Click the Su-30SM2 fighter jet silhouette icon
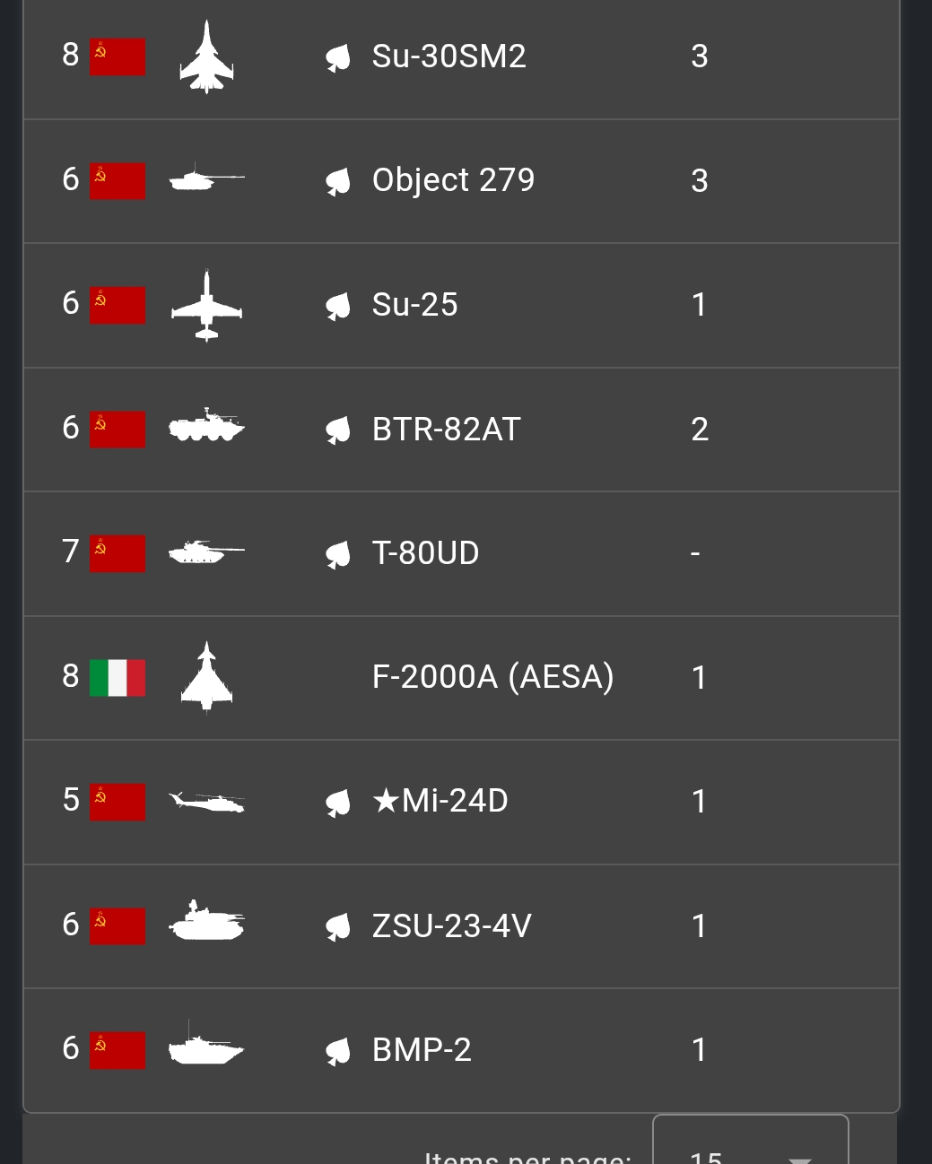Screen dimensions: 932x1164 point(206,56)
